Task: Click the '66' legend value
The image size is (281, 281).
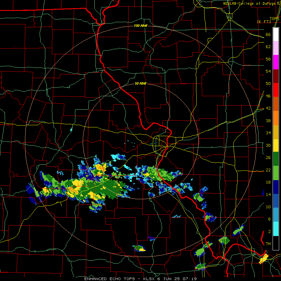Action: point(268,34)
